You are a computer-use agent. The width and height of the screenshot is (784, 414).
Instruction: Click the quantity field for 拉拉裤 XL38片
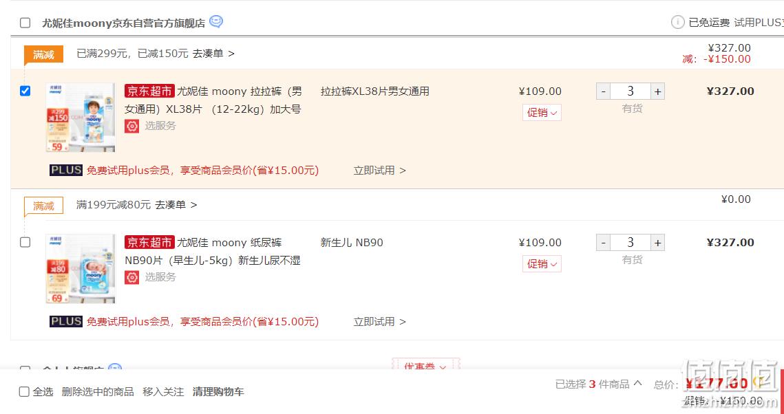pyautogui.click(x=631, y=91)
